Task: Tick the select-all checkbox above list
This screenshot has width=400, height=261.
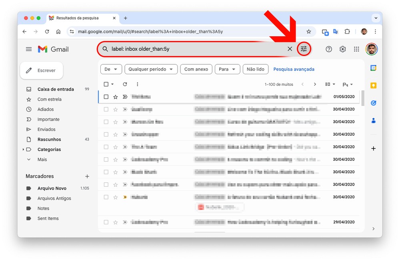Action: pos(106,84)
